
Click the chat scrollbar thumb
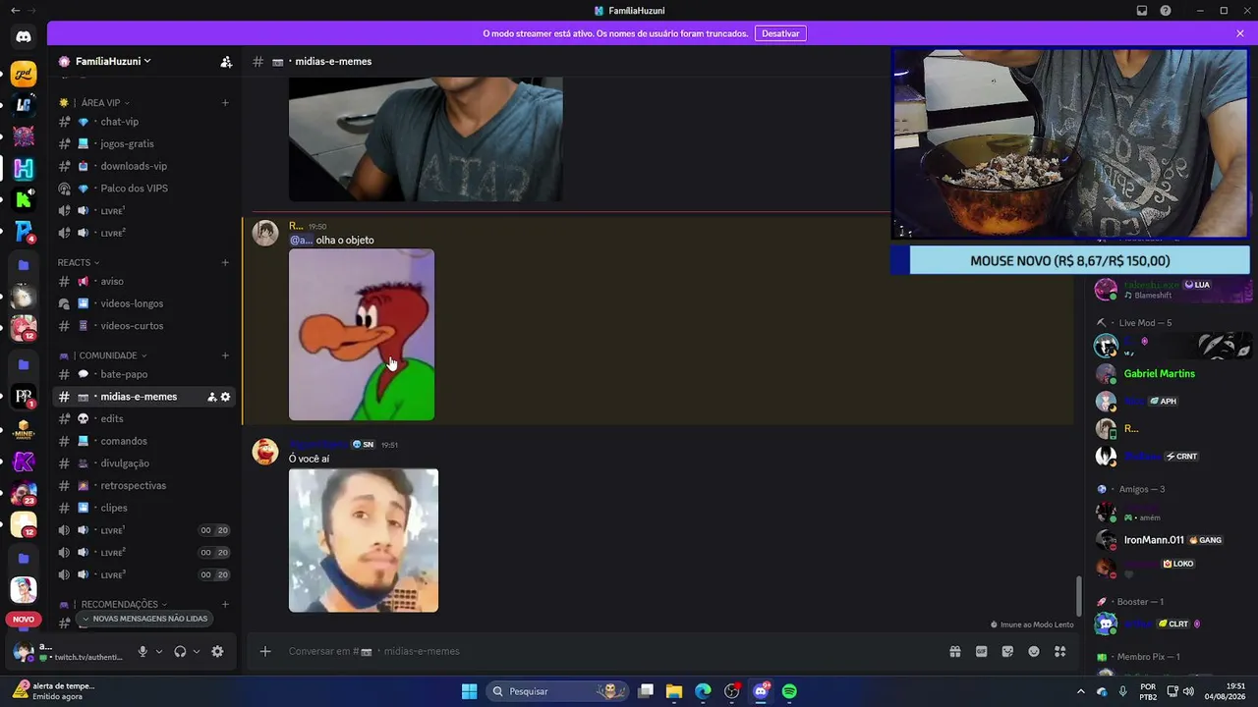point(1078,596)
